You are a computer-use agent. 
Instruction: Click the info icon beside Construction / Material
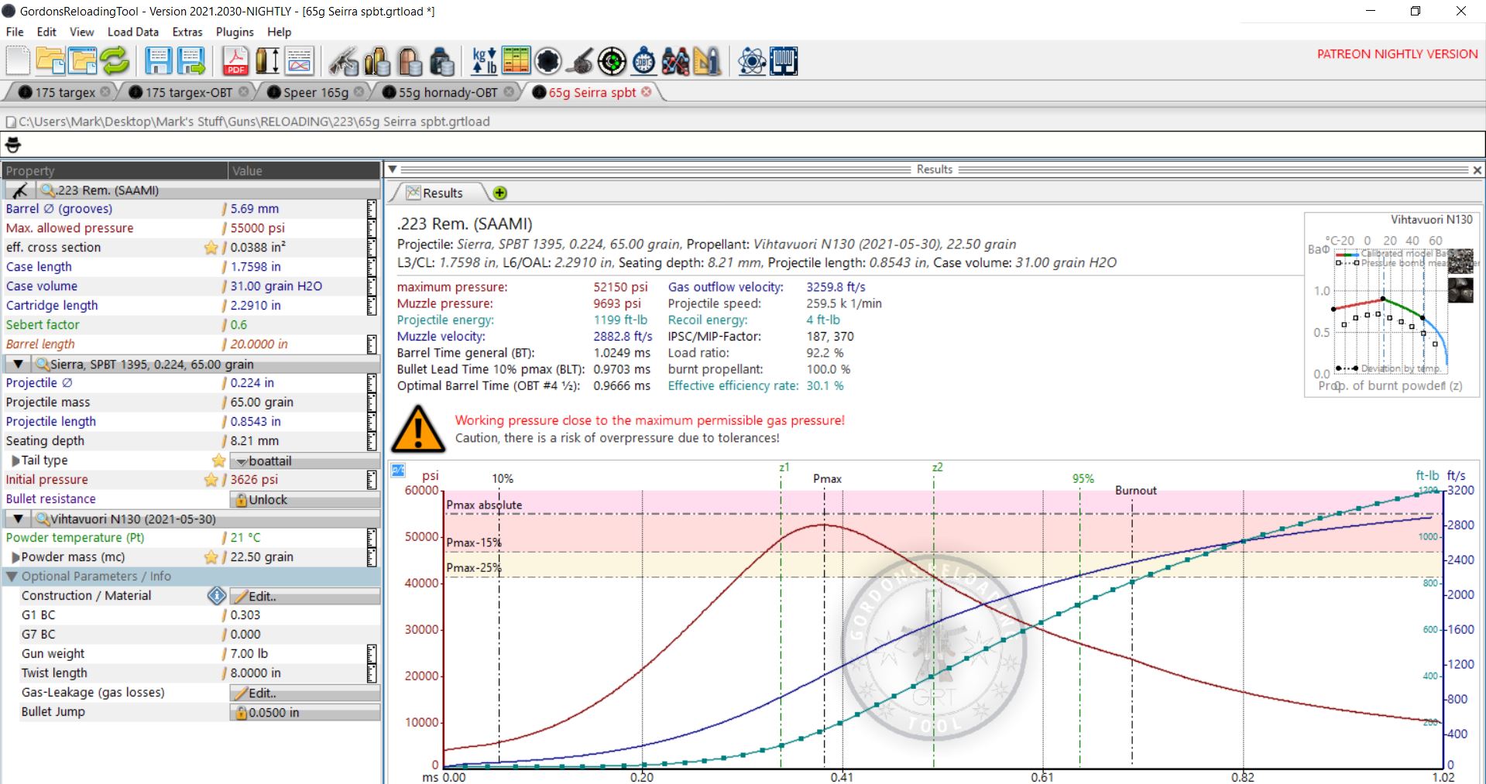(x=217, y=596)
